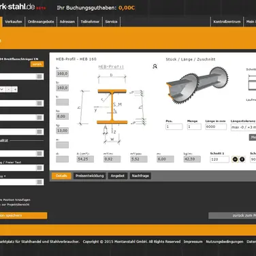Click the h field showing 160,0
This screenshot has width=256, height=256.
63,74
